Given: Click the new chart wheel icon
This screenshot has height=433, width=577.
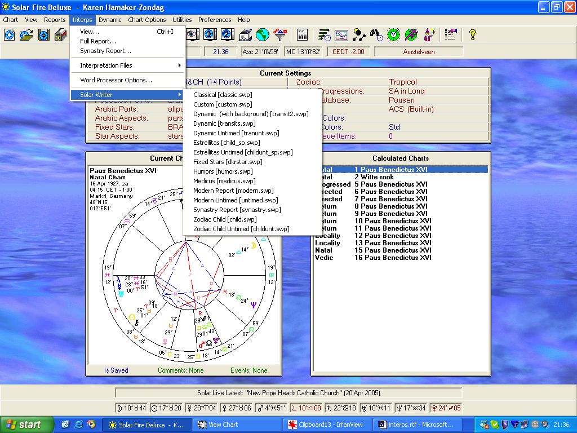Looking at the screenshot, I should (x=9, y=35).
